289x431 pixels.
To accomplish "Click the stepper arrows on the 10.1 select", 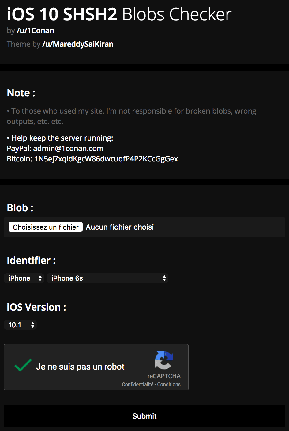I will (33, 325).
